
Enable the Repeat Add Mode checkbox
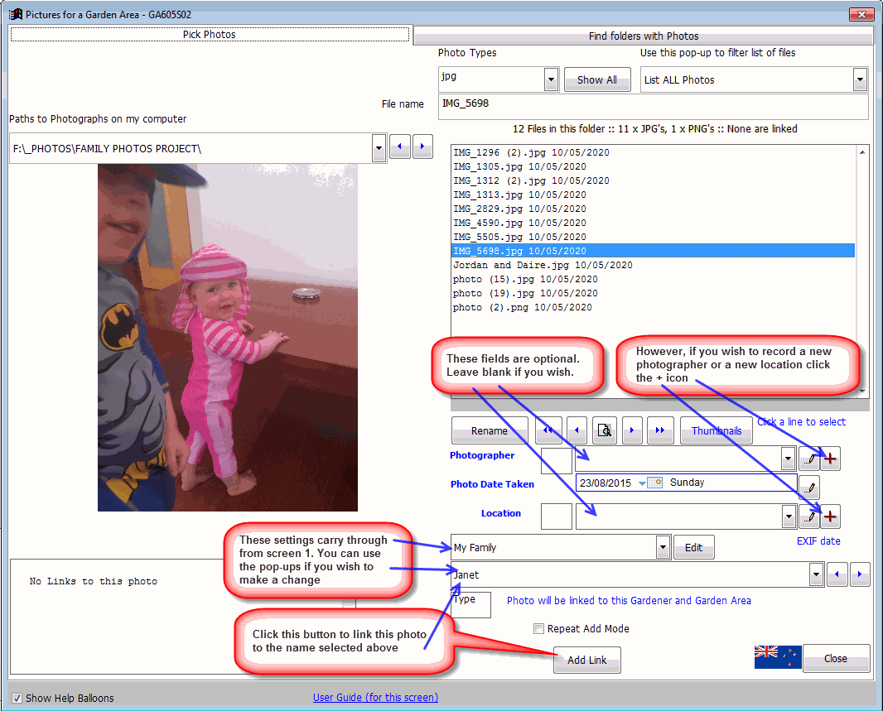539,629
